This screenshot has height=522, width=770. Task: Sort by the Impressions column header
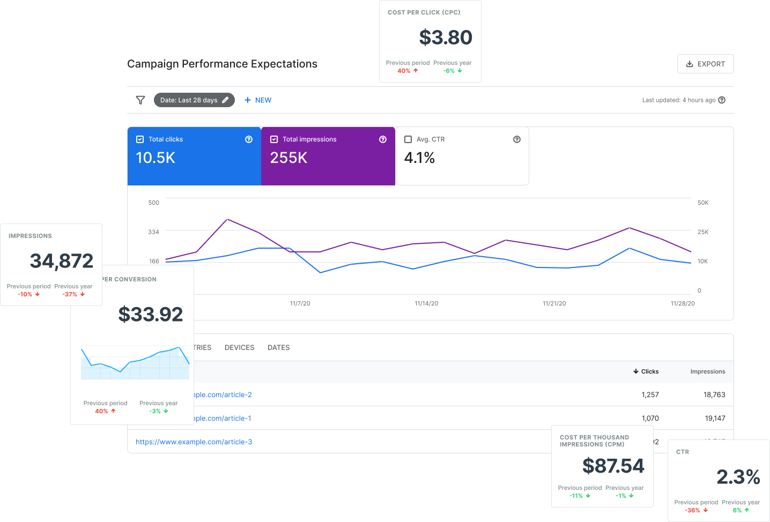[x=708, y=371]
